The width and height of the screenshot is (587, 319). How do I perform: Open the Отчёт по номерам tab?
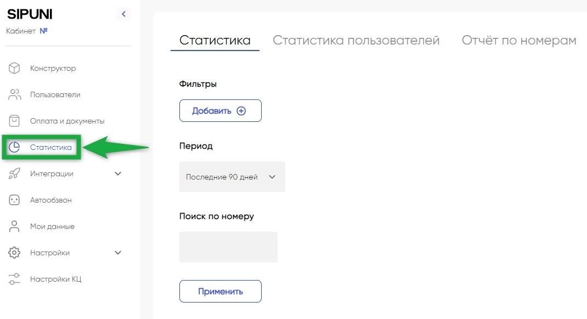519,41
